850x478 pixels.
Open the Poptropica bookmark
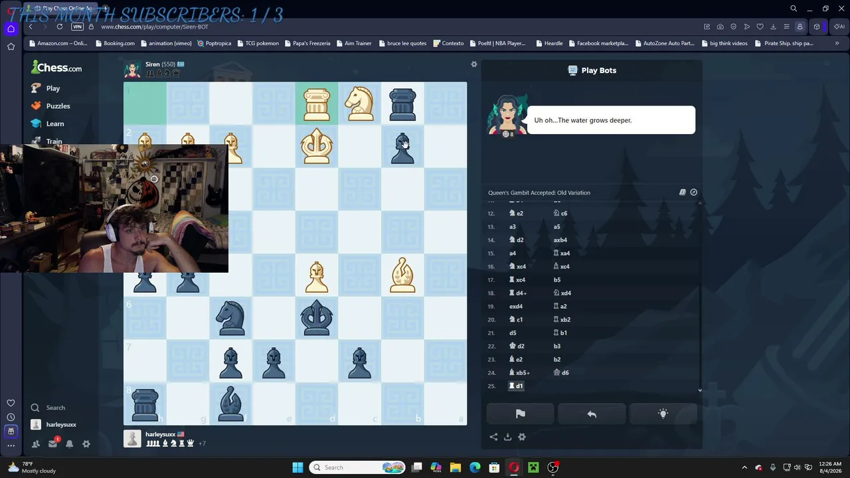[214, 44]
